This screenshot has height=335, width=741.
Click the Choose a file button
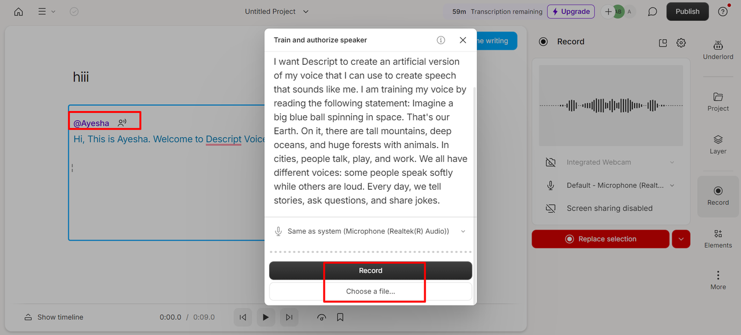(370, 291)
